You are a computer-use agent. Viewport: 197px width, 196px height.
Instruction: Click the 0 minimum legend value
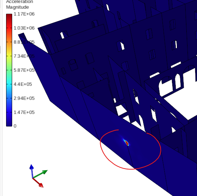[15, 126]
